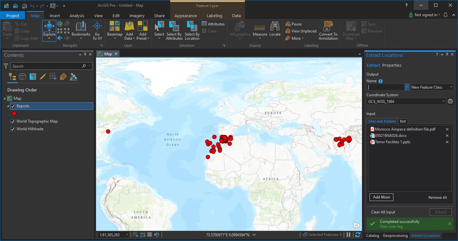
Task: Open coordinate system globe picker
Action: (450, 101)
